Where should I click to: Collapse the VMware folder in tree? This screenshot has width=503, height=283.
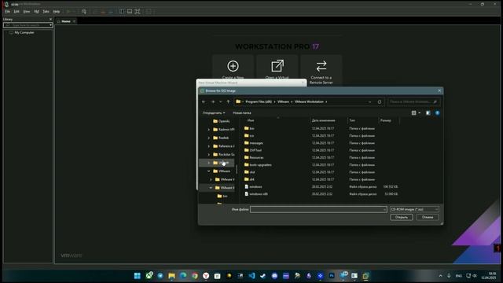tap(209, 171)
